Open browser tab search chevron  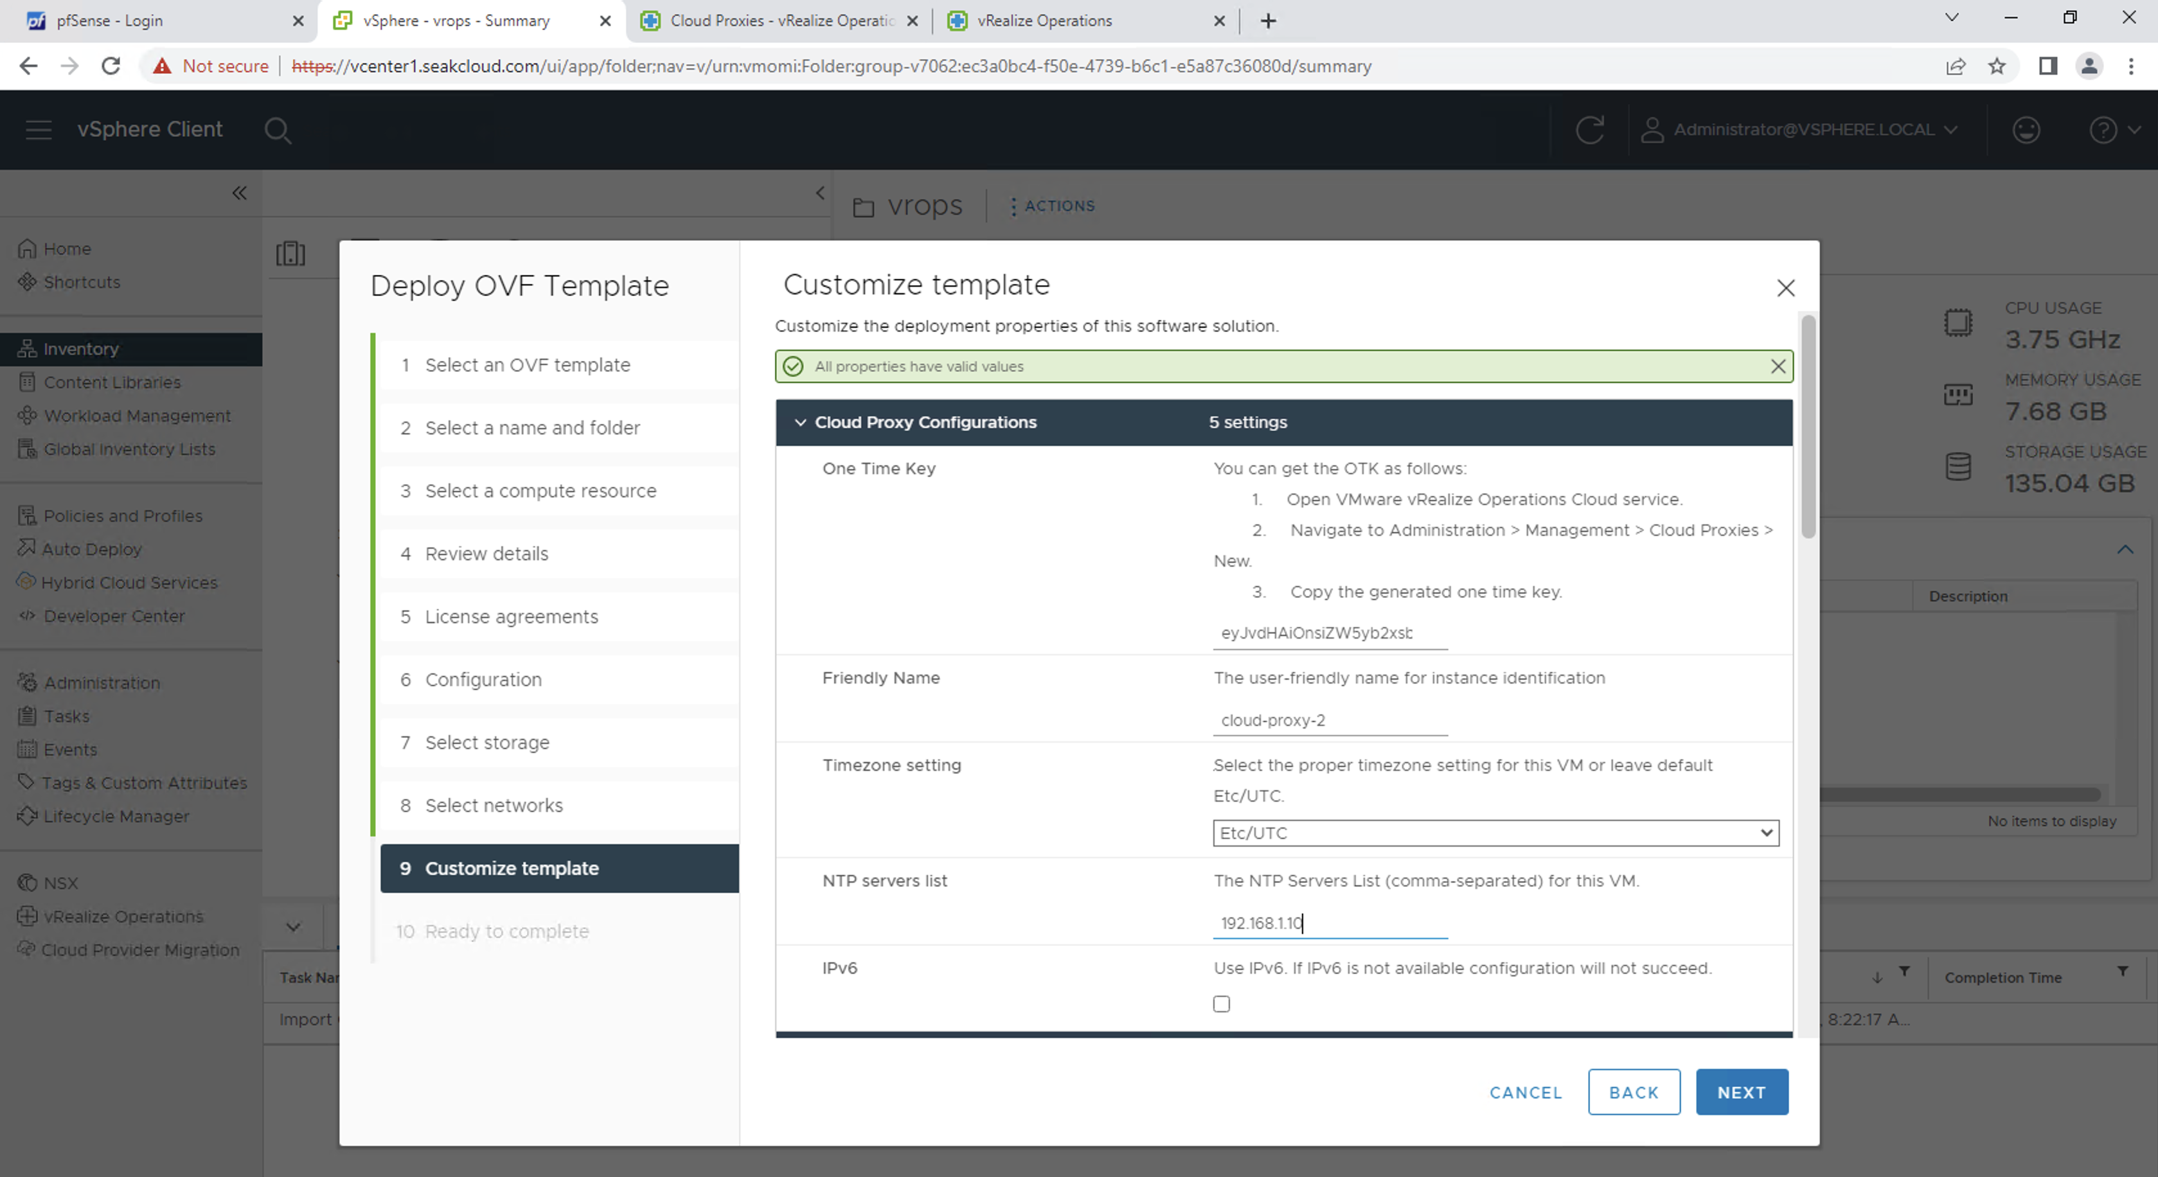point(1951,17)
